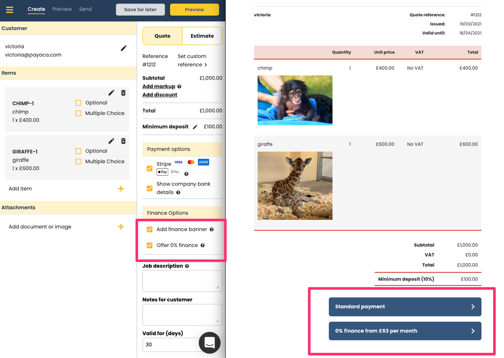Screen dimensions: 504x358
Task: Mark CHIMP-1 as Optional
Action: [x=79, y=103]
